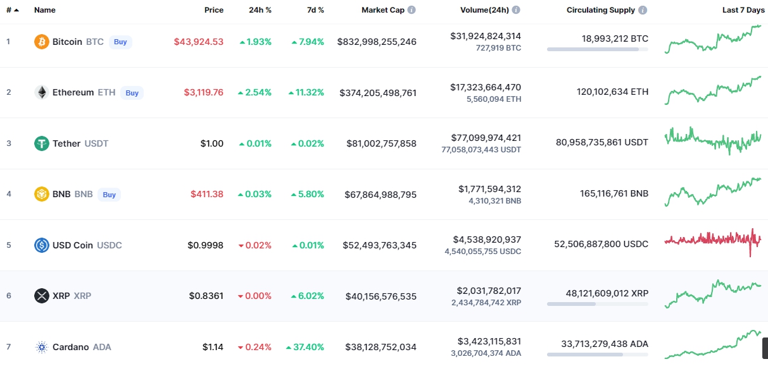Click Tether supply 80,958,735,861 USDT
This screenshot has height=371, width=768.
click(x=602, y=142)
